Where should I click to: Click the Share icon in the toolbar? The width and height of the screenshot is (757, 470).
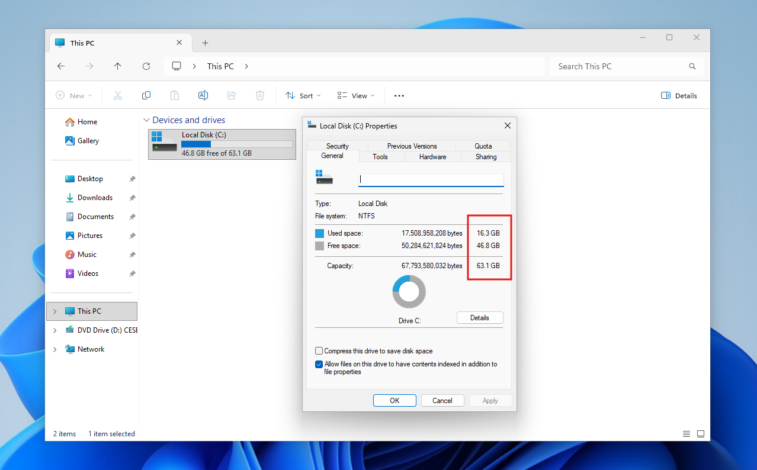232,95
